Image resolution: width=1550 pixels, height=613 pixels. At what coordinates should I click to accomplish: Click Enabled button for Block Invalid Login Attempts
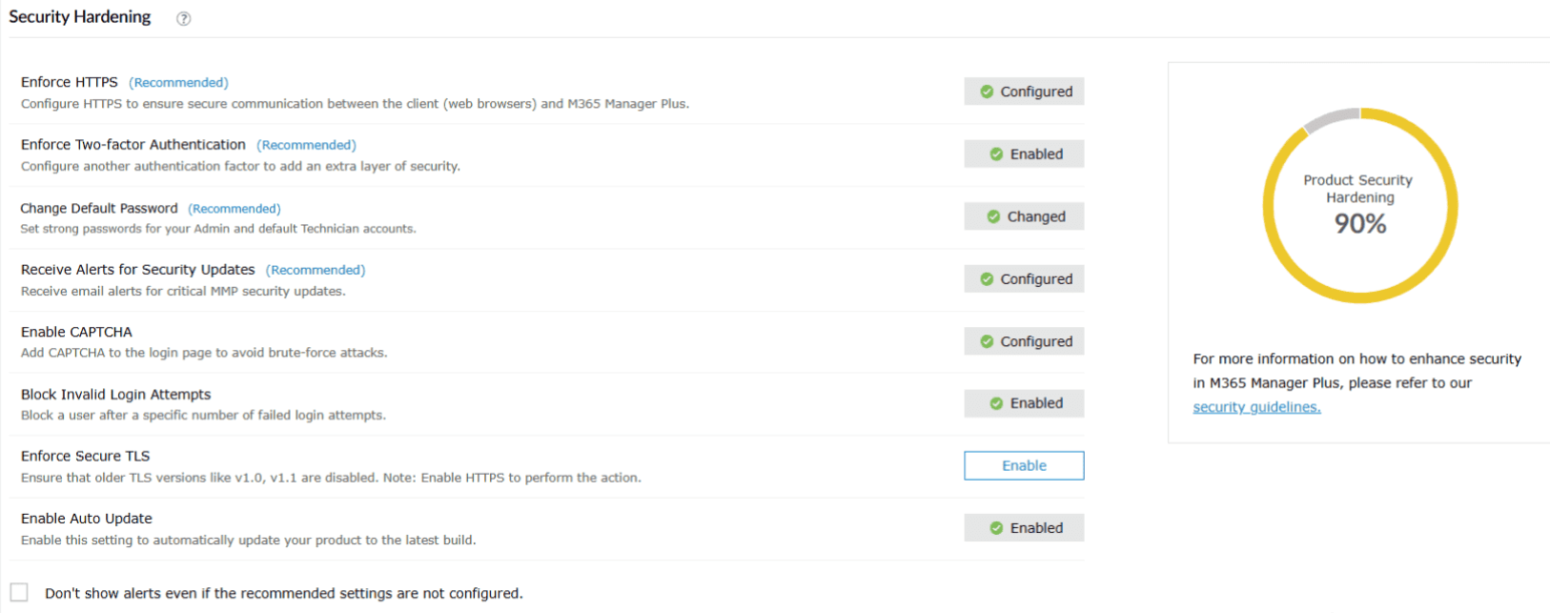(x=1024, y=403)
